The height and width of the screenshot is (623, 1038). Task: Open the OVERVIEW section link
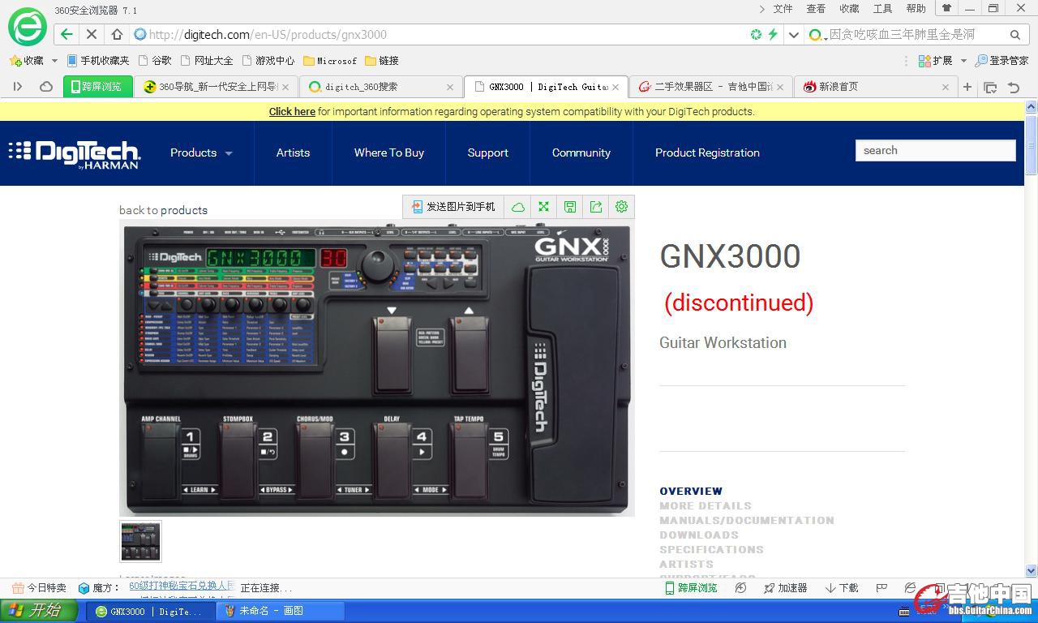point(691,491)
